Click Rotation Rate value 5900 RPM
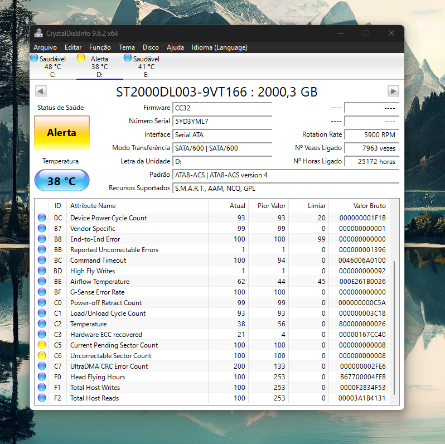This screenshot has height=444, width=445. [372, 134]
